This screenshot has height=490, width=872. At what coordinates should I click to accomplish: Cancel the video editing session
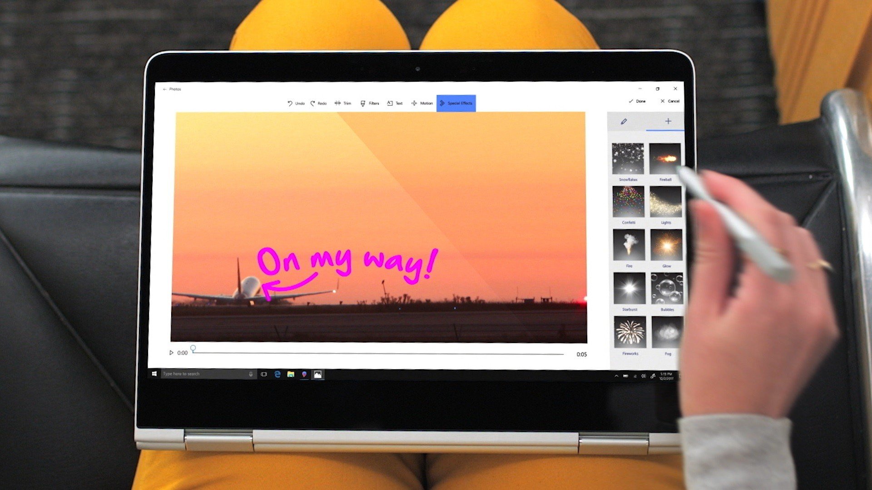[670, 101]
